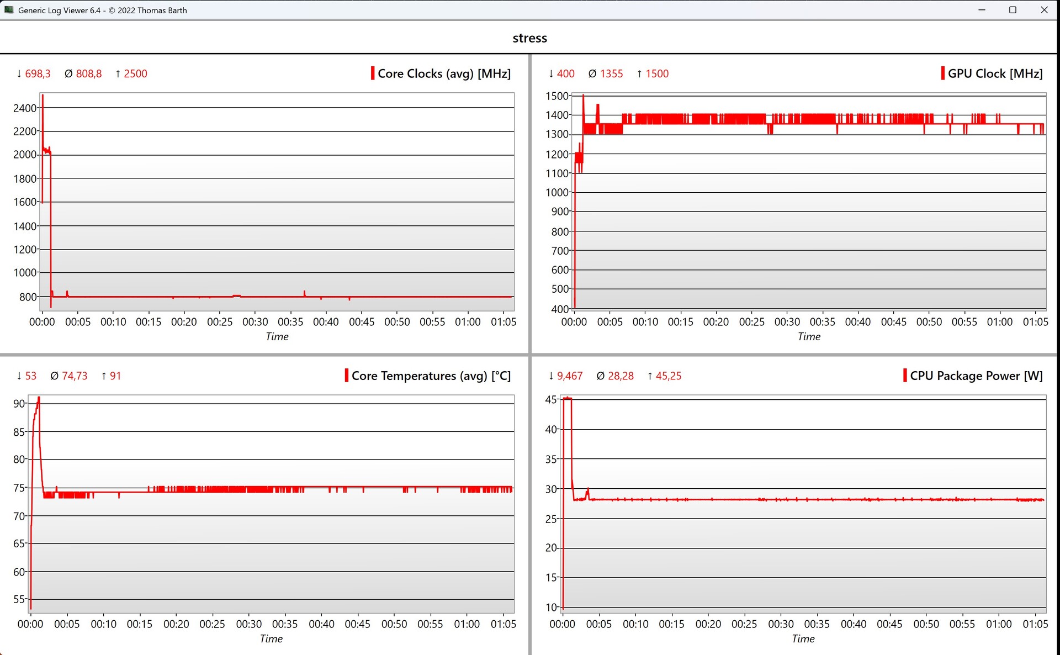Click the CPU Package Power [W] title
The image size is (1060, 655).
click(x=976, y=376)
